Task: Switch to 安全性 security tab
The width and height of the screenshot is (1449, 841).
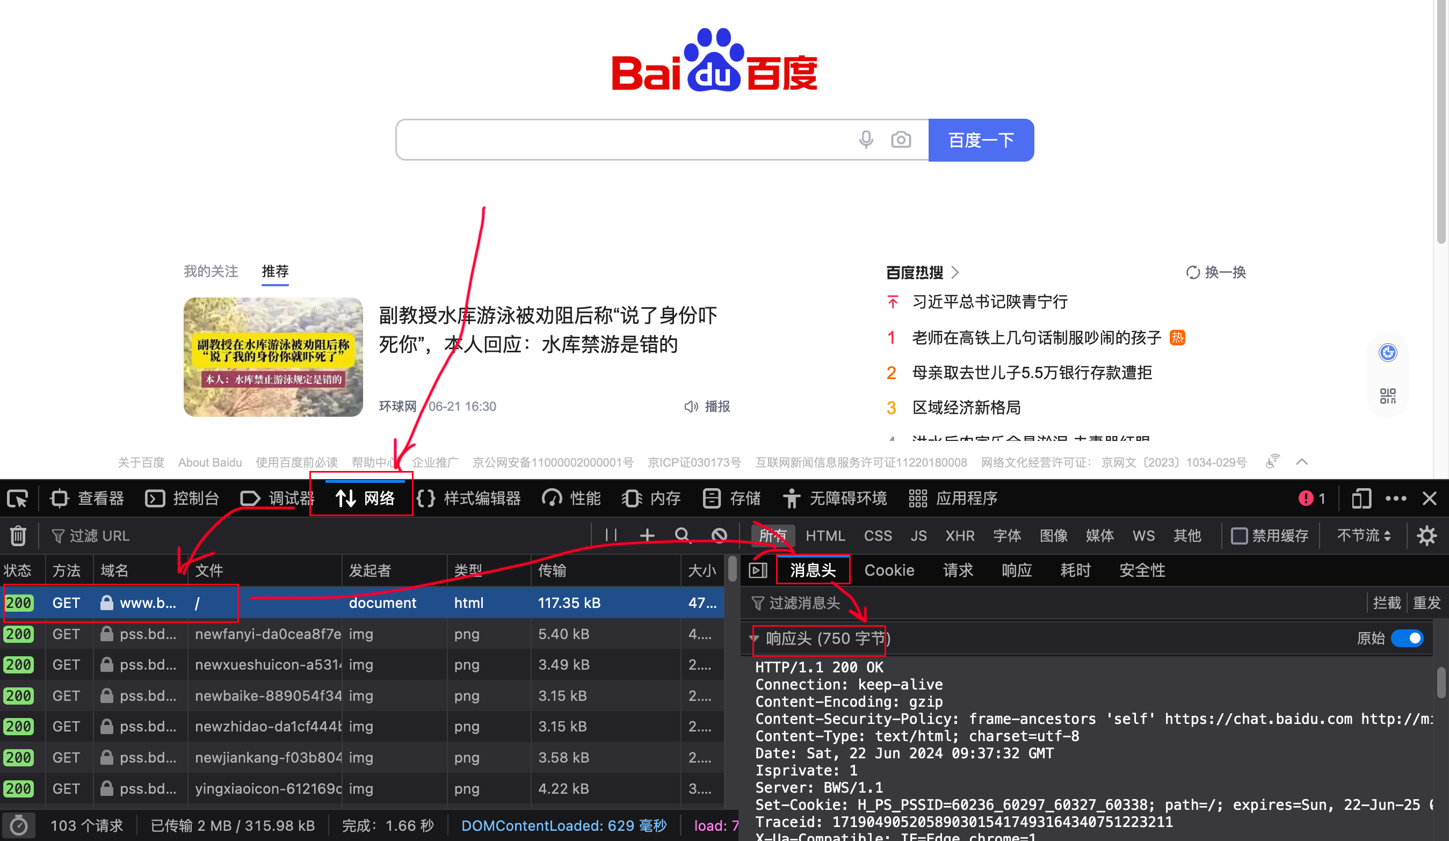Action: click(x=1142, y=570)
